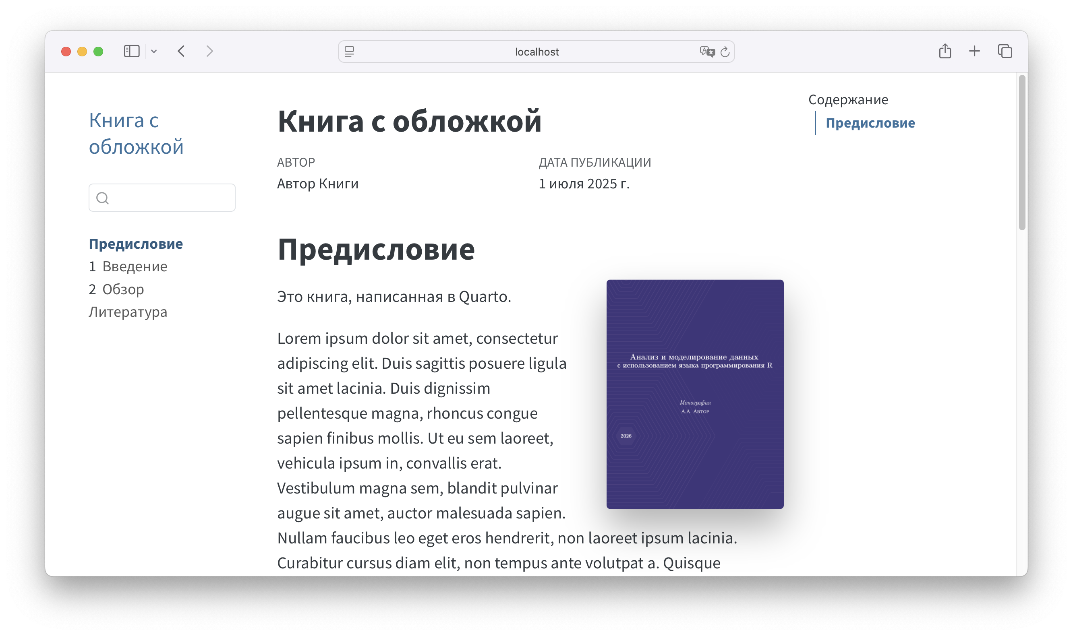The image size is (1073, 636).
Task: Click the localhost address bar
Action: tap(536, 52)
